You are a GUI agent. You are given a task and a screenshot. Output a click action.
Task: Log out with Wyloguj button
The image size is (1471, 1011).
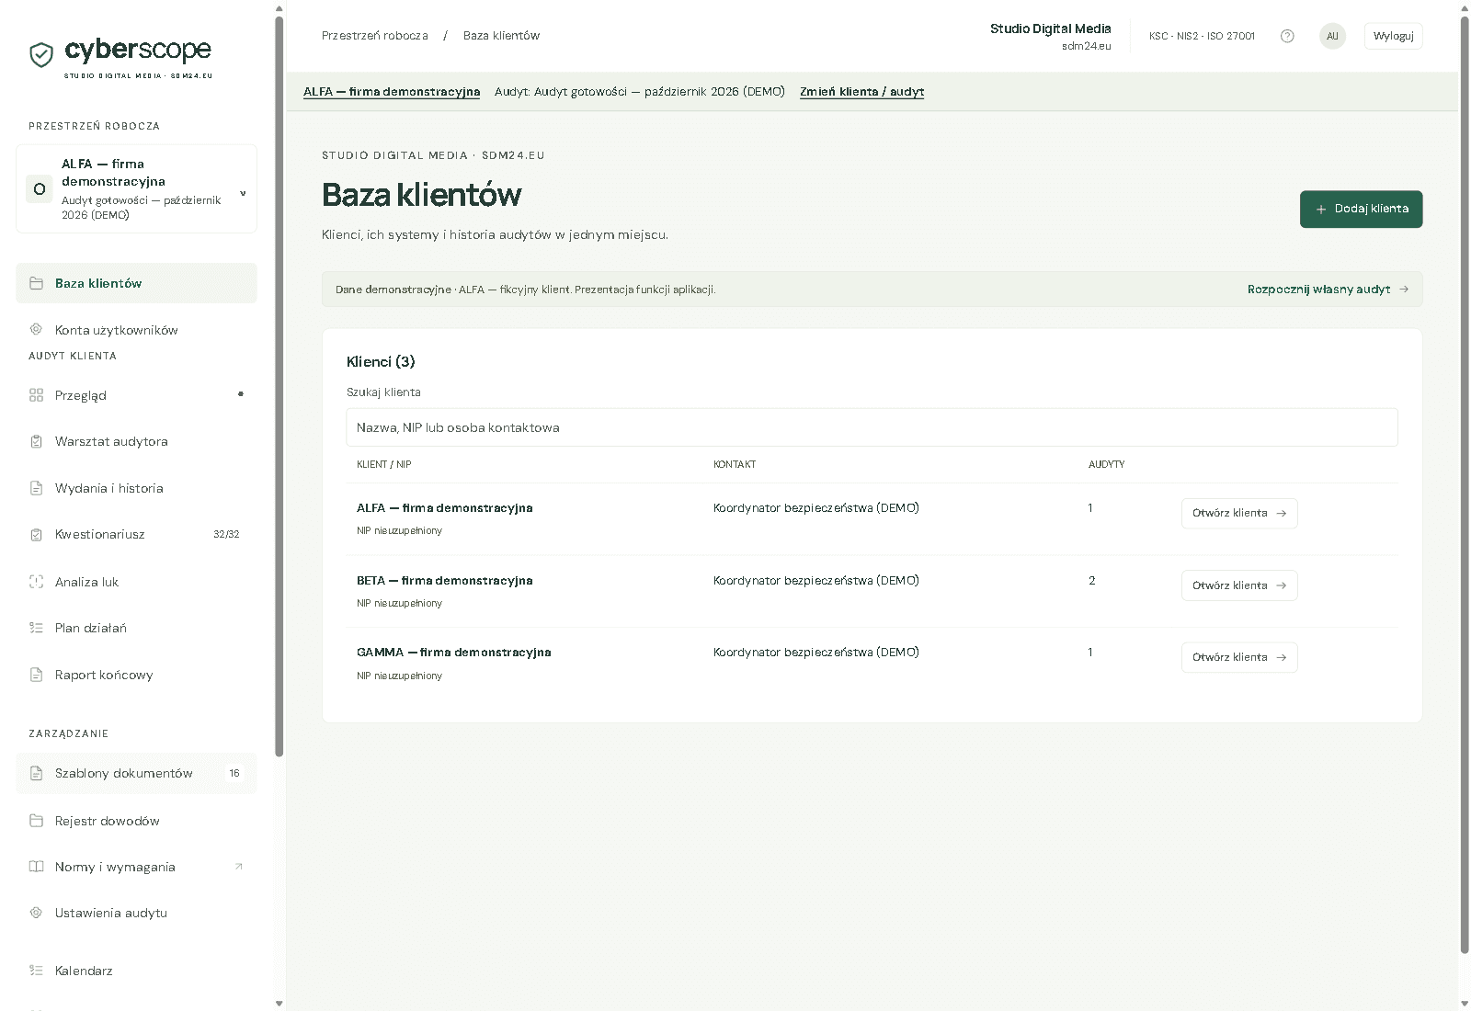1393,36
